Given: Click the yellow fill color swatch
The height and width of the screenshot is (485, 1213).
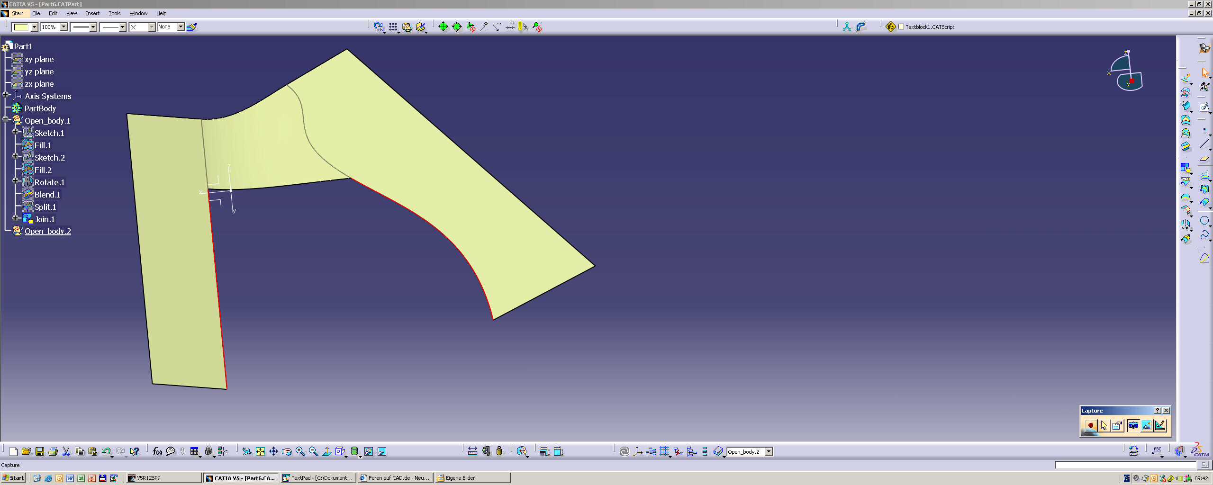Looking at the screenshot, I should [21, 27].
